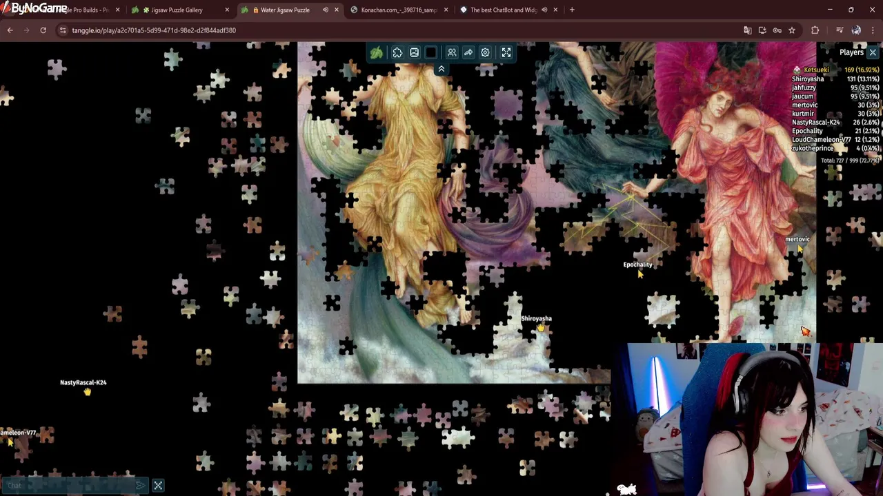Image resolution: width=883 pixels, height=496 pixels.
Task: Install app icon in address bar
Action: (762, 30)
